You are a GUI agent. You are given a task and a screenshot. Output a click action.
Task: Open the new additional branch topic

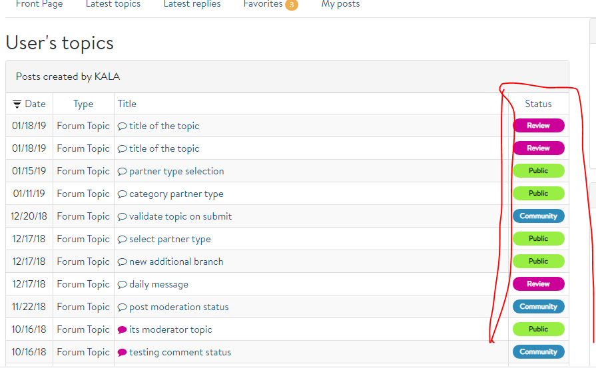(176, 262)
